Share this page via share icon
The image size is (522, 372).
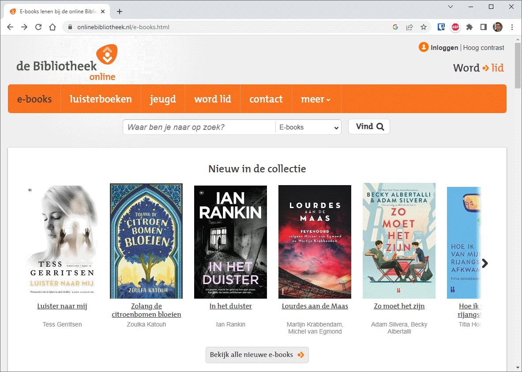[409, 27]
